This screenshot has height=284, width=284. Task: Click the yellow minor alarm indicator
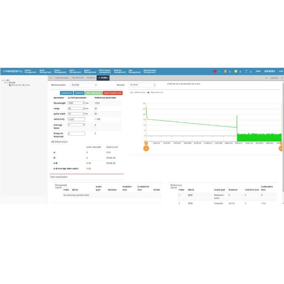pyautogui.click(x=236, y=71)
